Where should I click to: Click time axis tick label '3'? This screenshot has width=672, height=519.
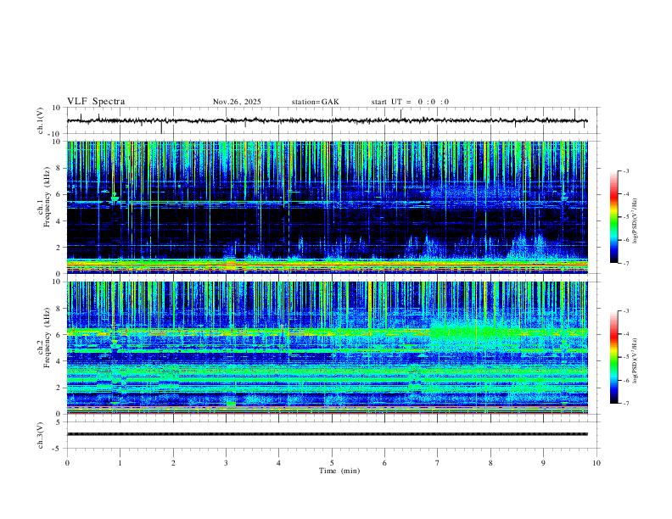coord(226,463)
